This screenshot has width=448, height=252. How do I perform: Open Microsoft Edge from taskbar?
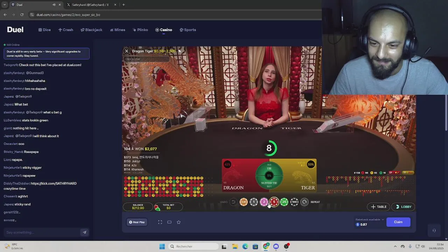245,246
